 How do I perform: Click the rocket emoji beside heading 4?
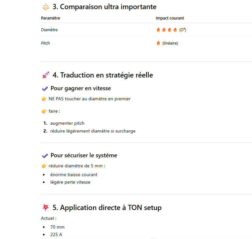click(46, 75)
